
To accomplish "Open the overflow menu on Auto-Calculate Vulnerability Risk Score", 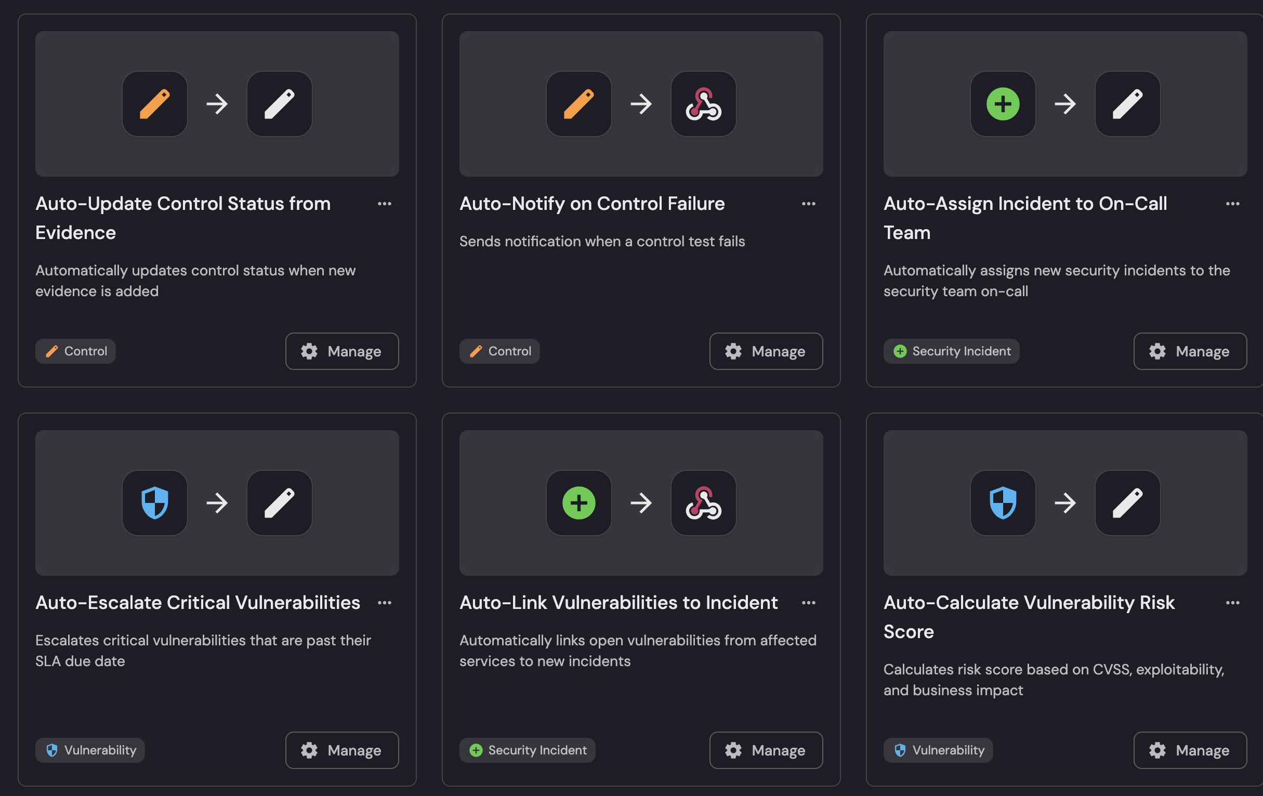I will [x=1232, y=602].
